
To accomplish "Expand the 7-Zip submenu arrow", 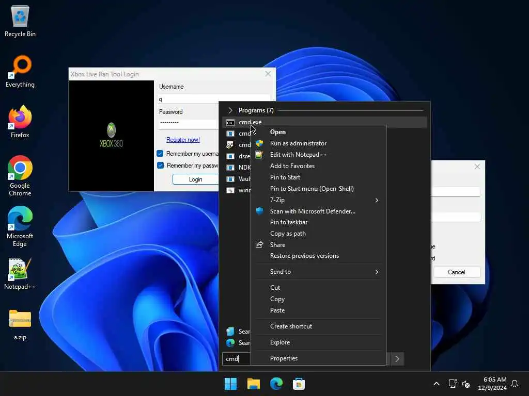I will point(377,201).
